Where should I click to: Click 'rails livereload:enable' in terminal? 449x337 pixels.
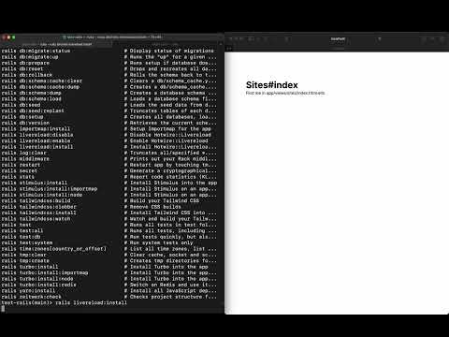(x=36, y=140)
